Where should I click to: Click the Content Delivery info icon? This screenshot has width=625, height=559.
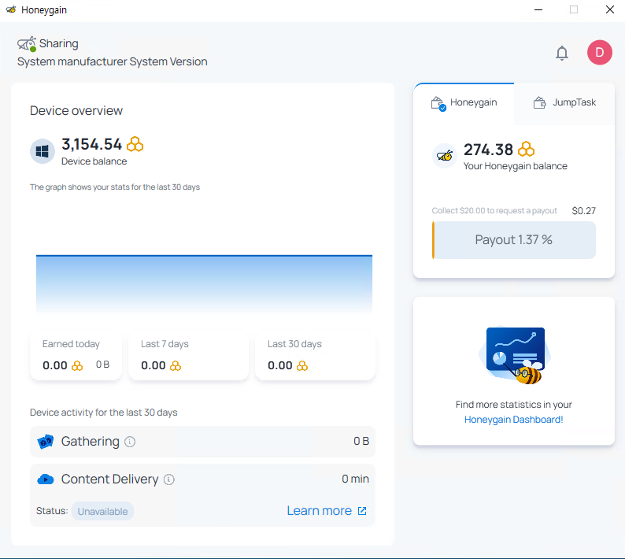tap(169, 479)
